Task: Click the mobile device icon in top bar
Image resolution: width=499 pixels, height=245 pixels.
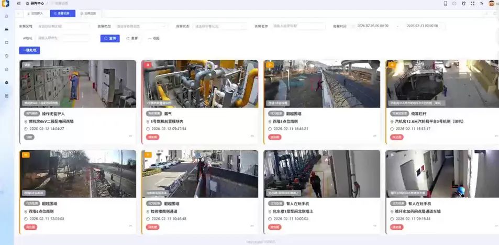Action: 445,4
